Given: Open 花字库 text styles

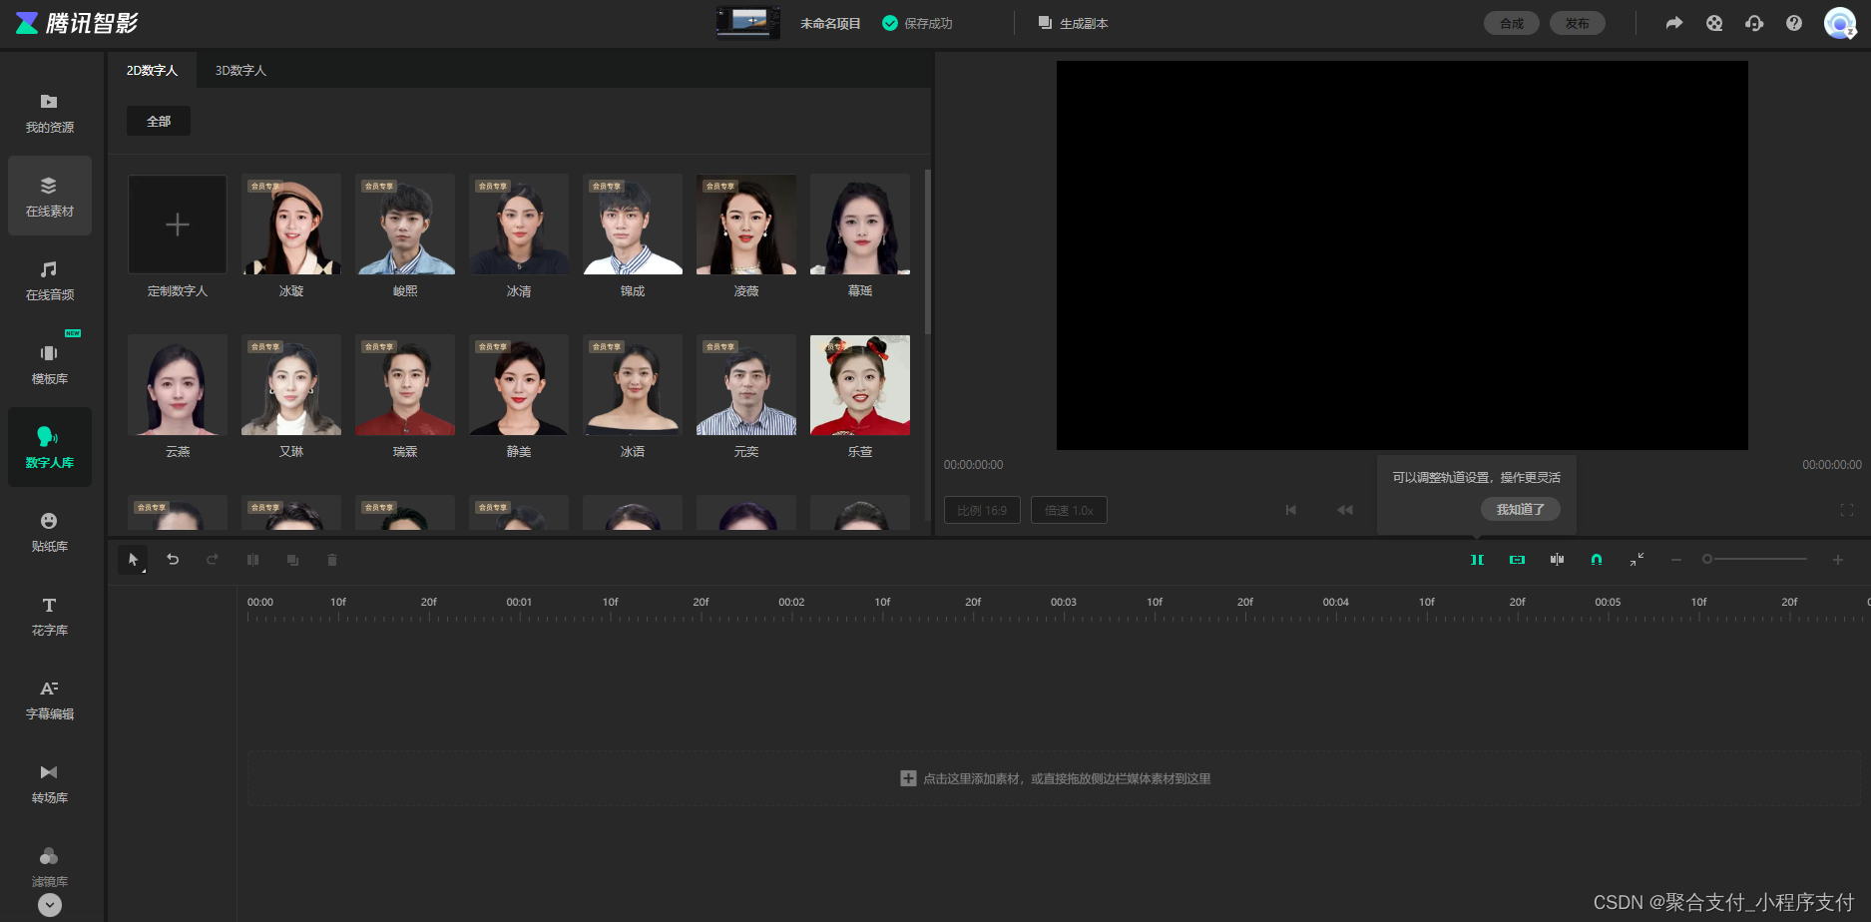Looking at the screenshot, I should [x=49, y=616].
